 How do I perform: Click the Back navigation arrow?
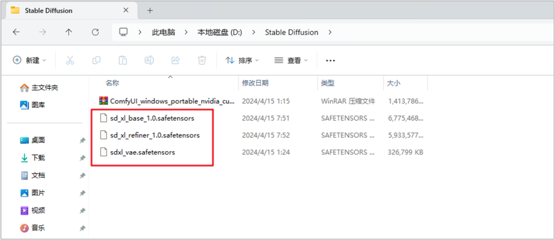[x=16, y=32]
